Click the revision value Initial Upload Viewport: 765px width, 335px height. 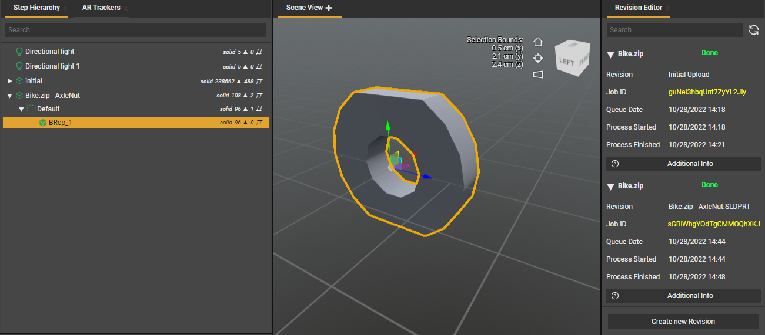click(689, 75)
